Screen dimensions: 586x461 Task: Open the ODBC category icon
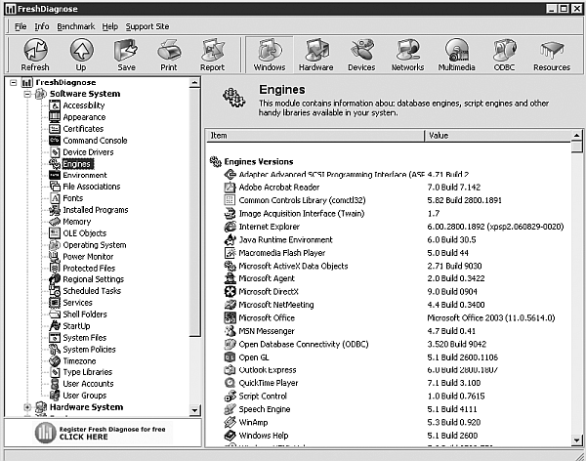tap(504, 55)
